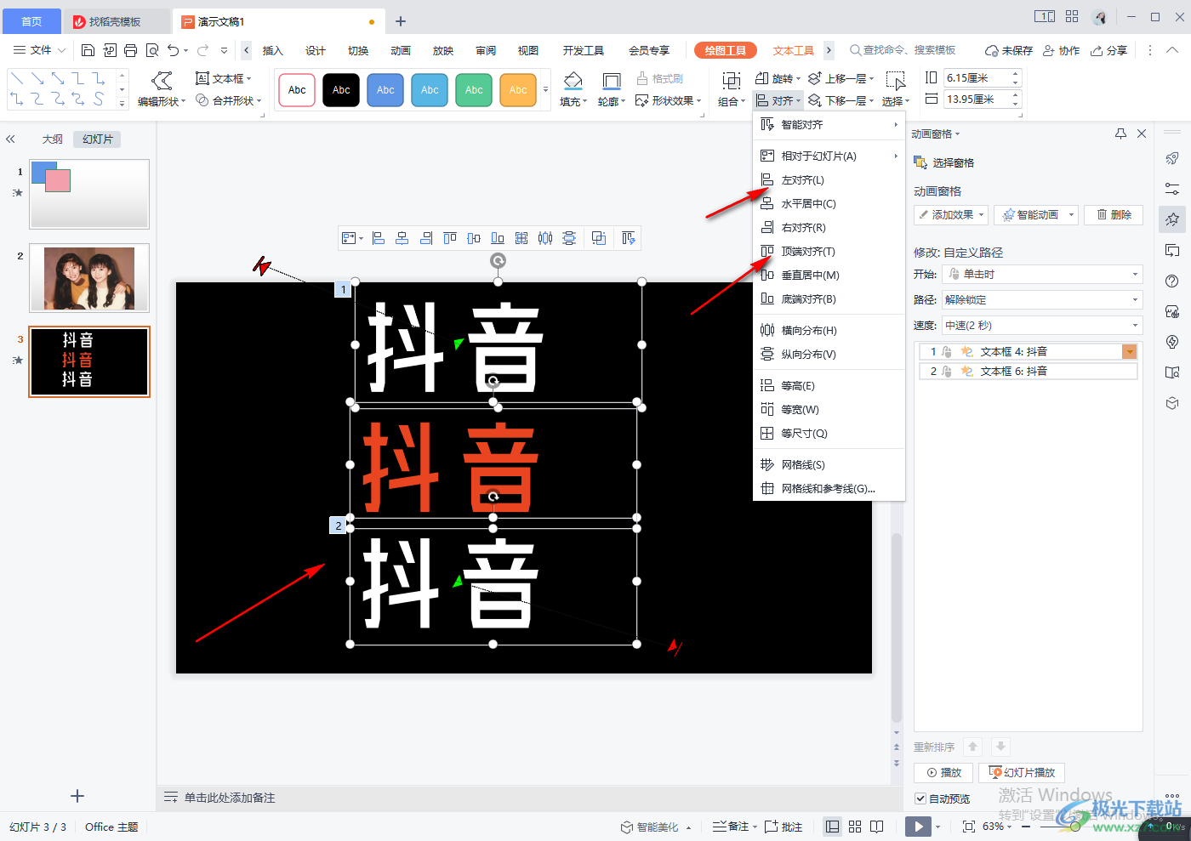The width and height of the screenshot is (1191, 841).
Task: Add a new slide with plus button
Action: pos(77,796)
